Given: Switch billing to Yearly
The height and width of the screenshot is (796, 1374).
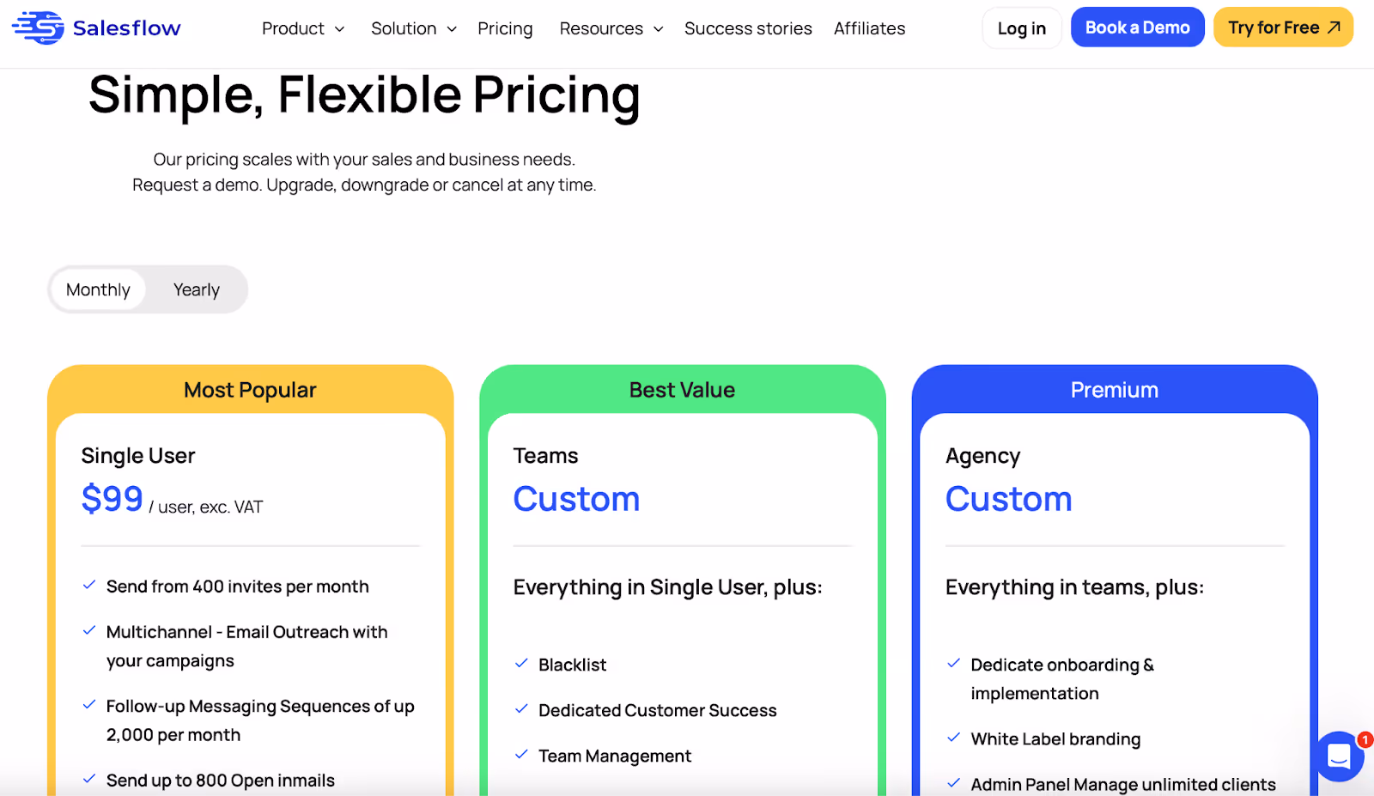Looking at the screenshot, I should (x=196, y=289).
